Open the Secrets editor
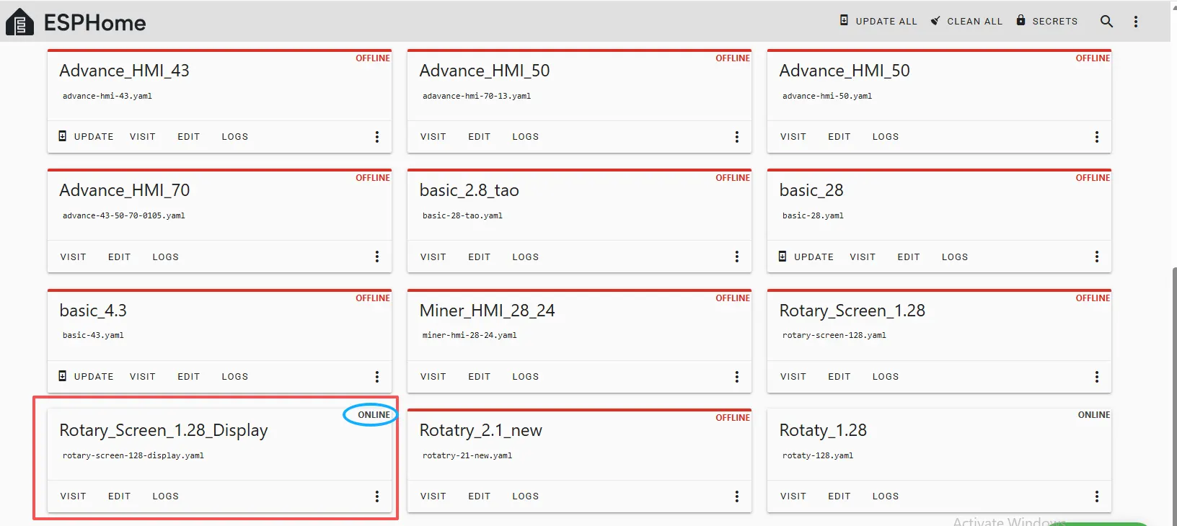 [x=1047, y=21]
